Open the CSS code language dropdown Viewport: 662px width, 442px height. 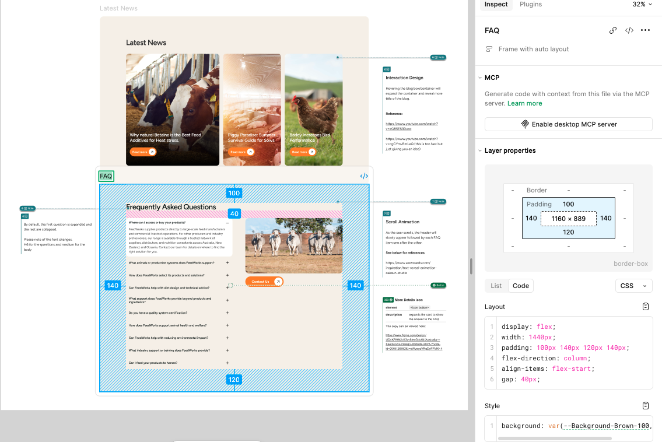pyautogui.click(x=633, y=286)
